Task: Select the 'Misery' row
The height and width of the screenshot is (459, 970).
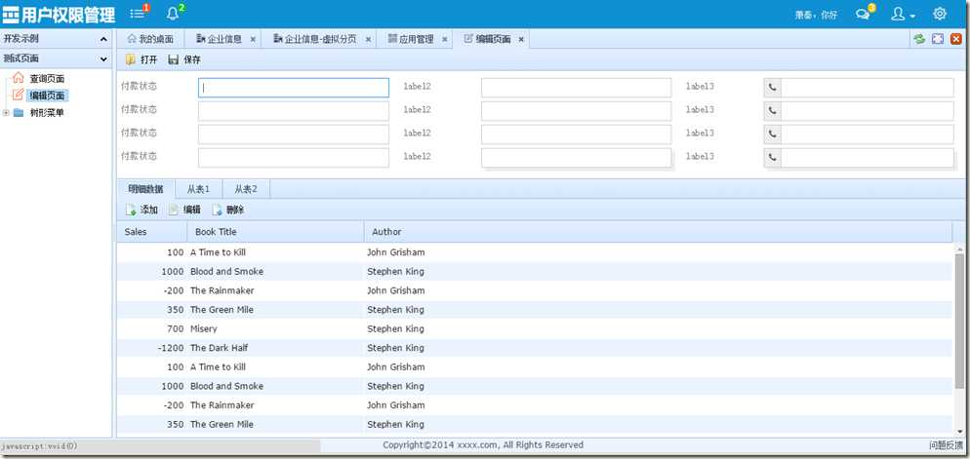Action: [x=535, y=329]
